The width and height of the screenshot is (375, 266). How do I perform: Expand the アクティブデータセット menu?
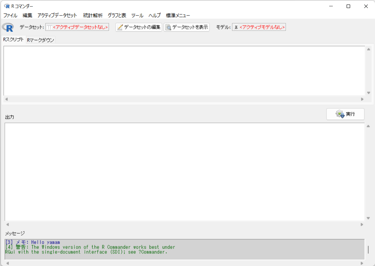[x=57, y=16]
